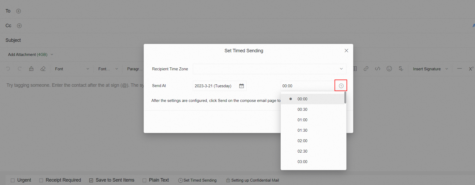Click the format painter icon

(31, 69)
